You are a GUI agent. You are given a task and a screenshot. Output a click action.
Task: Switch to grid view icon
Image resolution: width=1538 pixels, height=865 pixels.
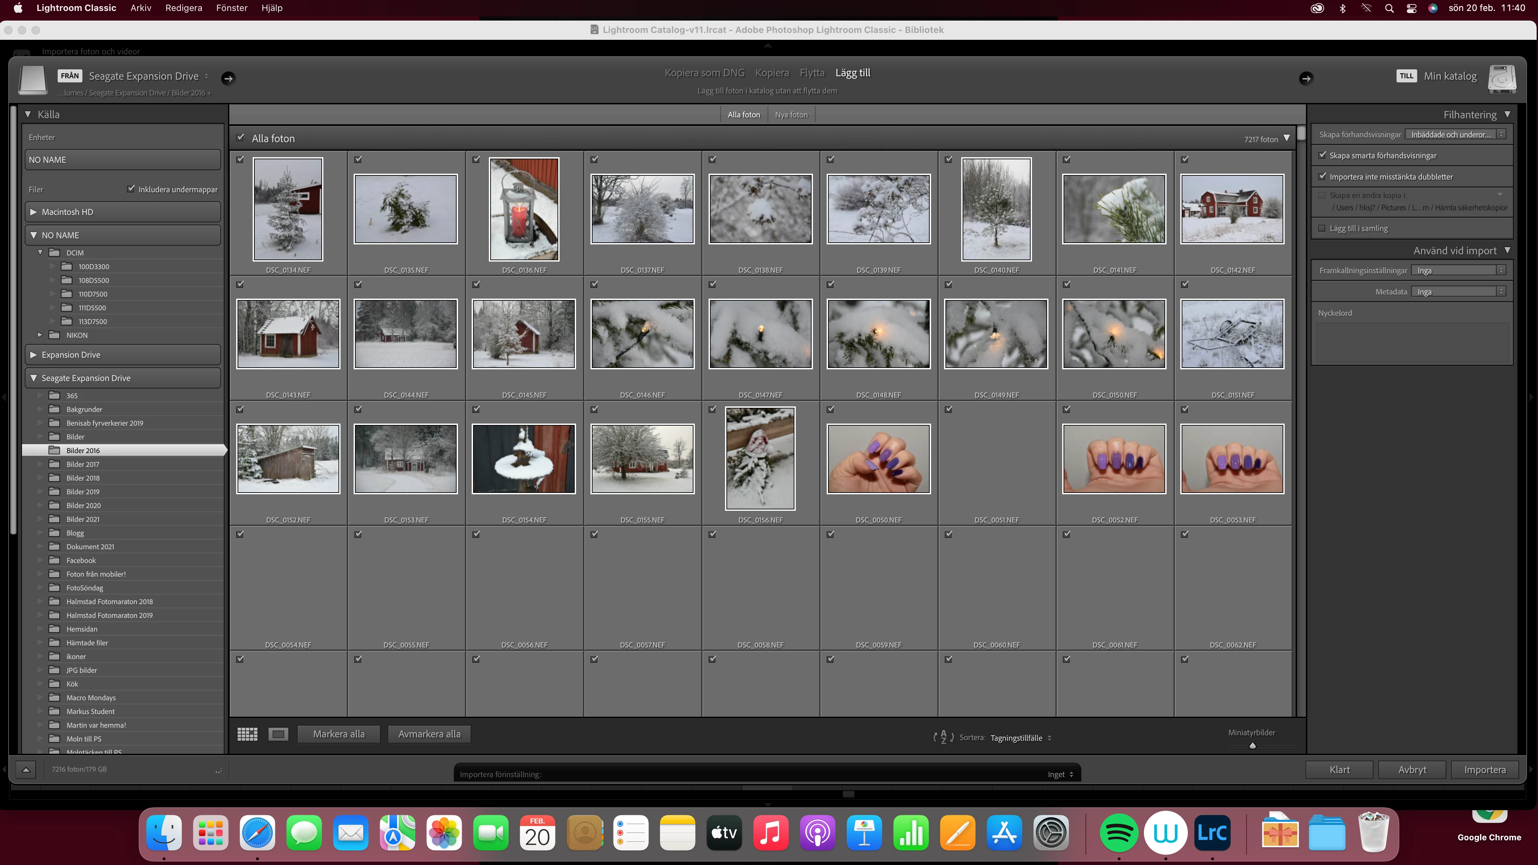coord(247,734)
